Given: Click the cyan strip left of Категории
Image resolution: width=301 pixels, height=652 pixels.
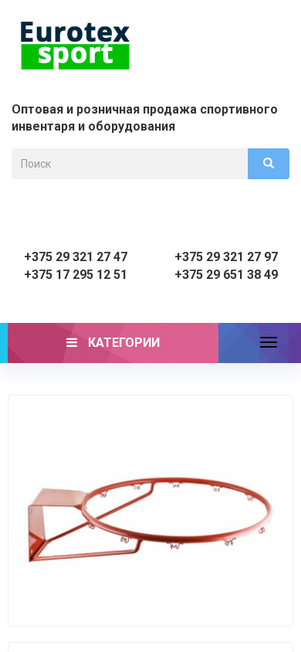Looking at the screenshot, I should tap(4, 343).
